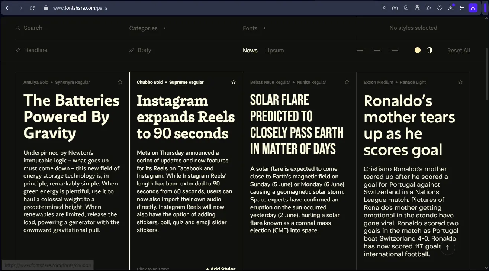Open the Amulya font name
The width and height of the screenshot is (489, 271).
coord(31,82)
